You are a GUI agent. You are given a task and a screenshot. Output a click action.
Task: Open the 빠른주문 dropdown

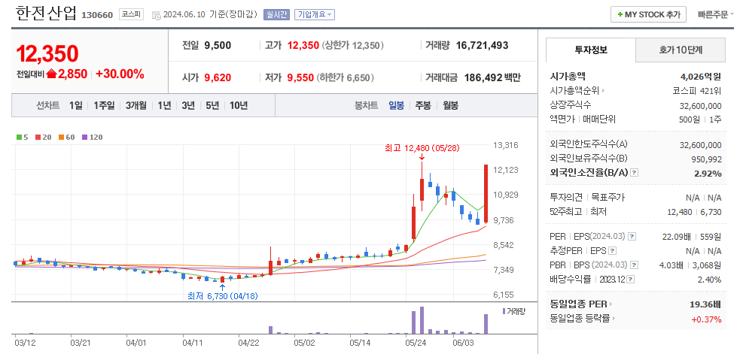click(716, 15)
